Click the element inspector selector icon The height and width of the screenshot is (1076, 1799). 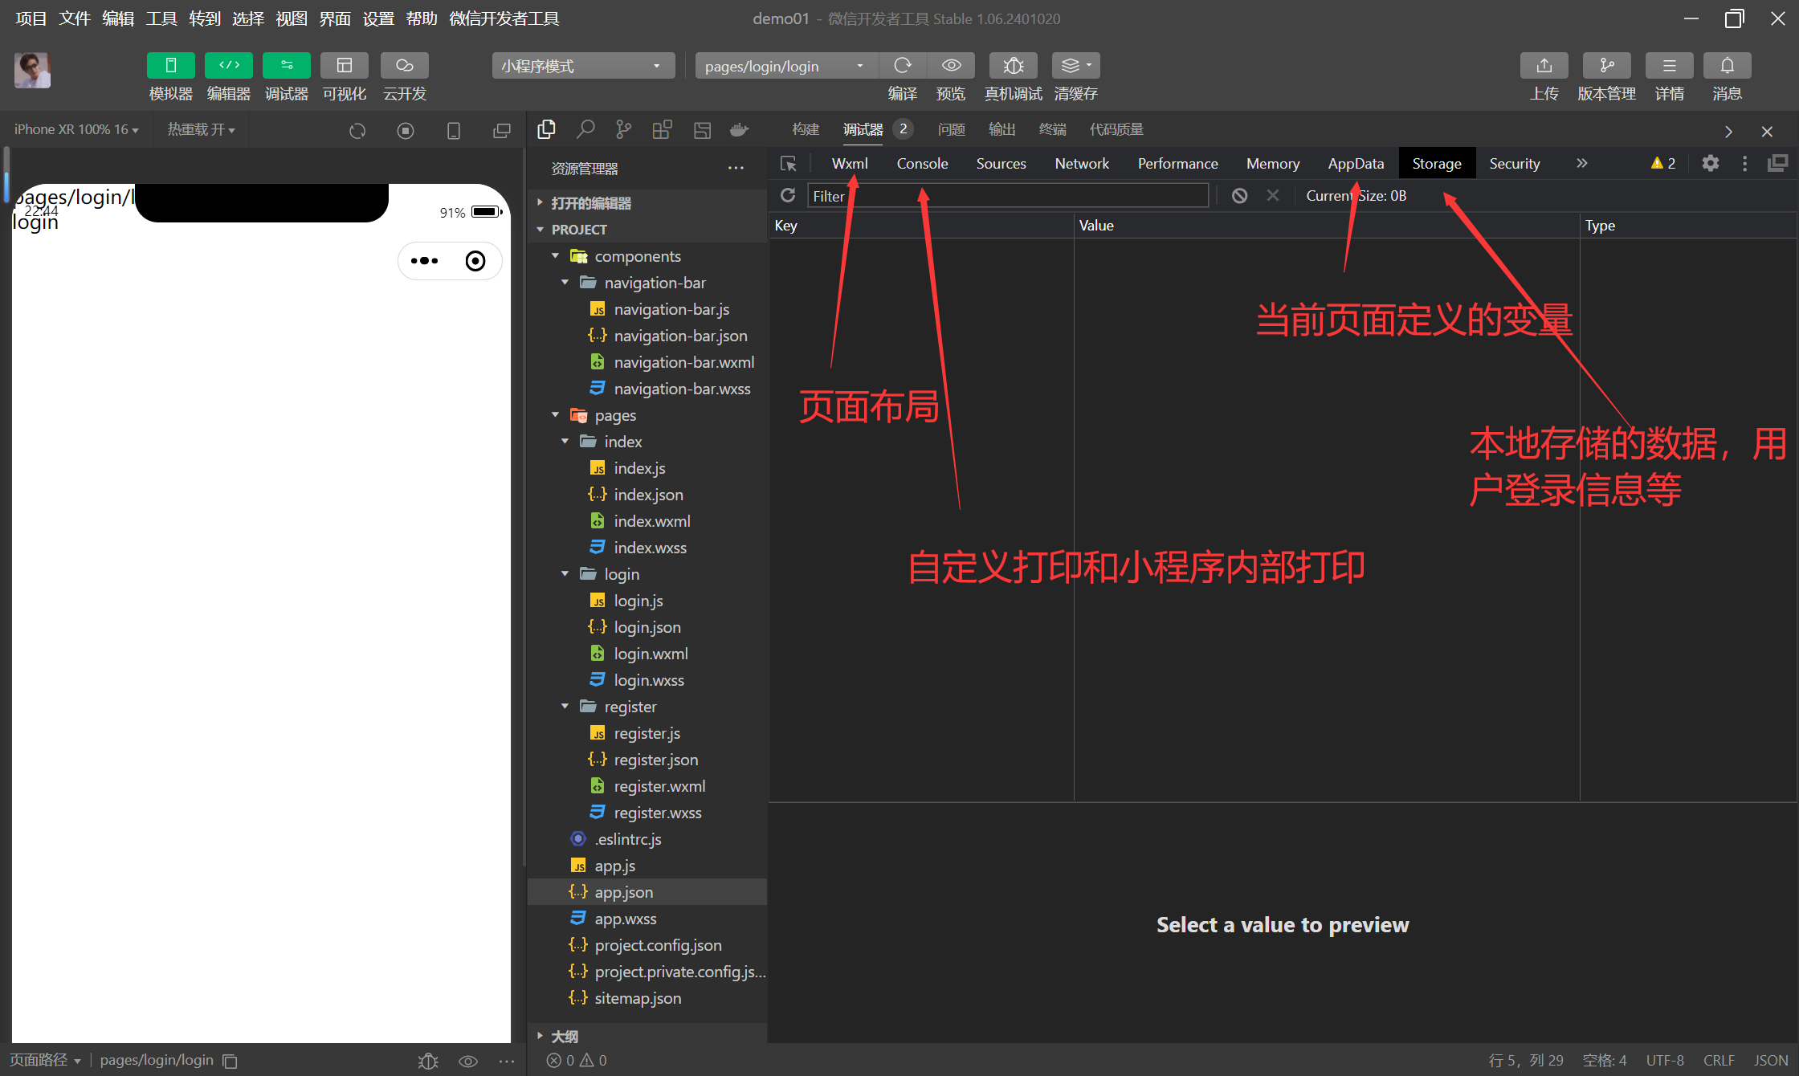coord(789,164)
